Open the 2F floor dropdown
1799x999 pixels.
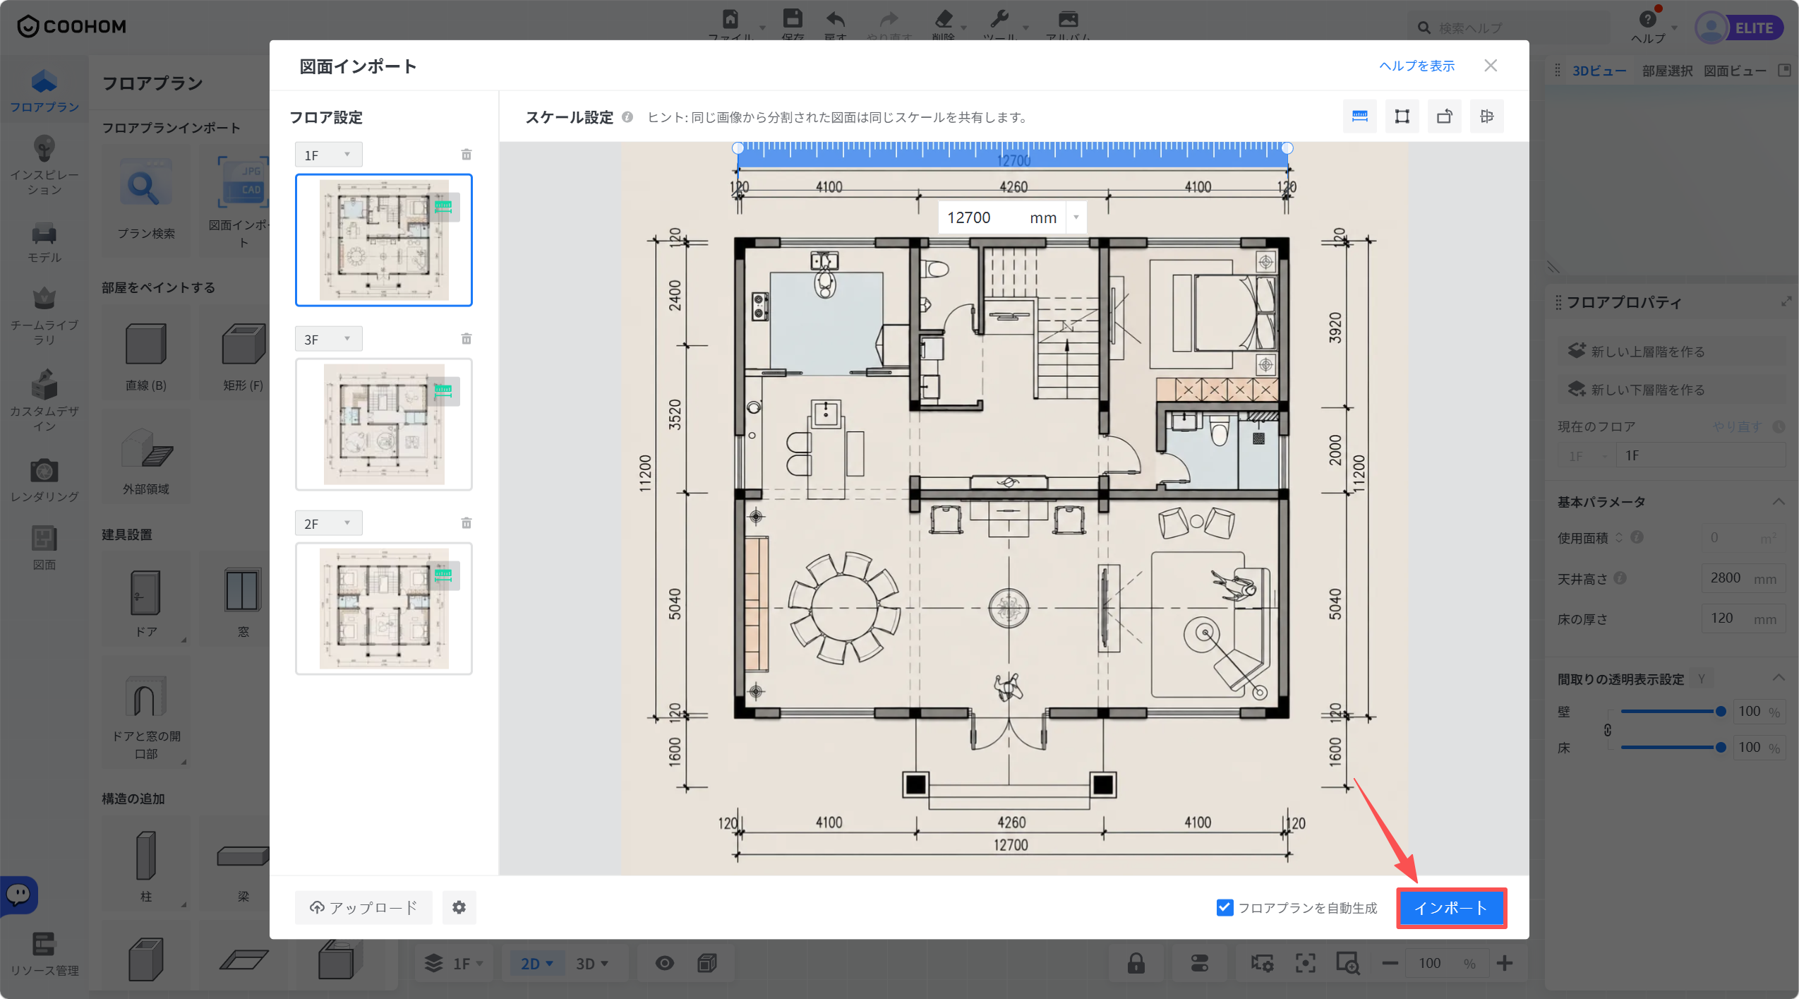pos(328,523)
